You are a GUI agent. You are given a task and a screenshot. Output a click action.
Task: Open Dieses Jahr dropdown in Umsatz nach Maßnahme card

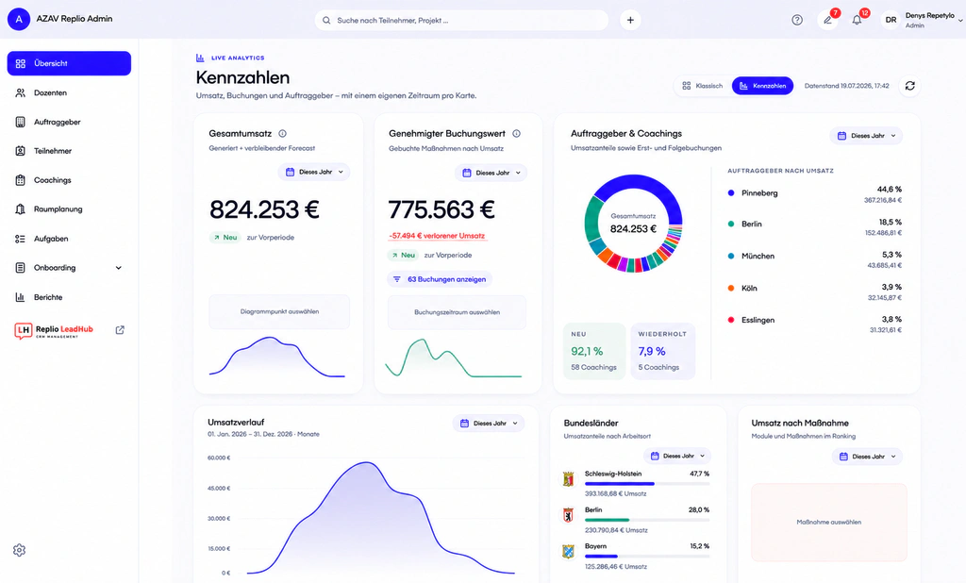[x=868, y=457]
